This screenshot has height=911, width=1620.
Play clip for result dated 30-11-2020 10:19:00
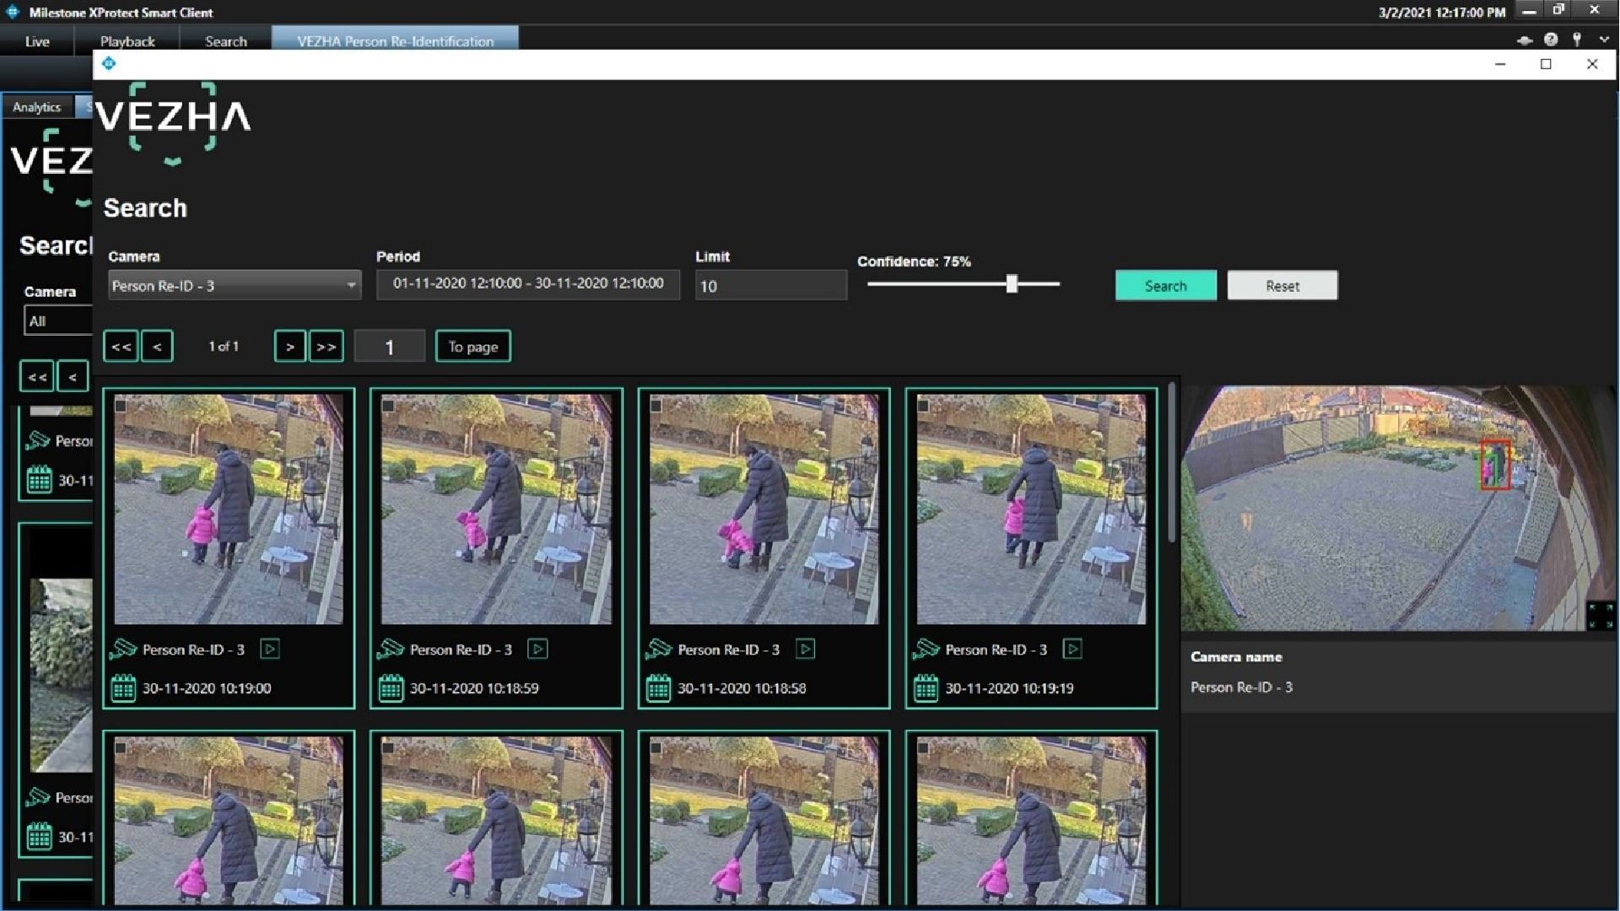[270, 649]
